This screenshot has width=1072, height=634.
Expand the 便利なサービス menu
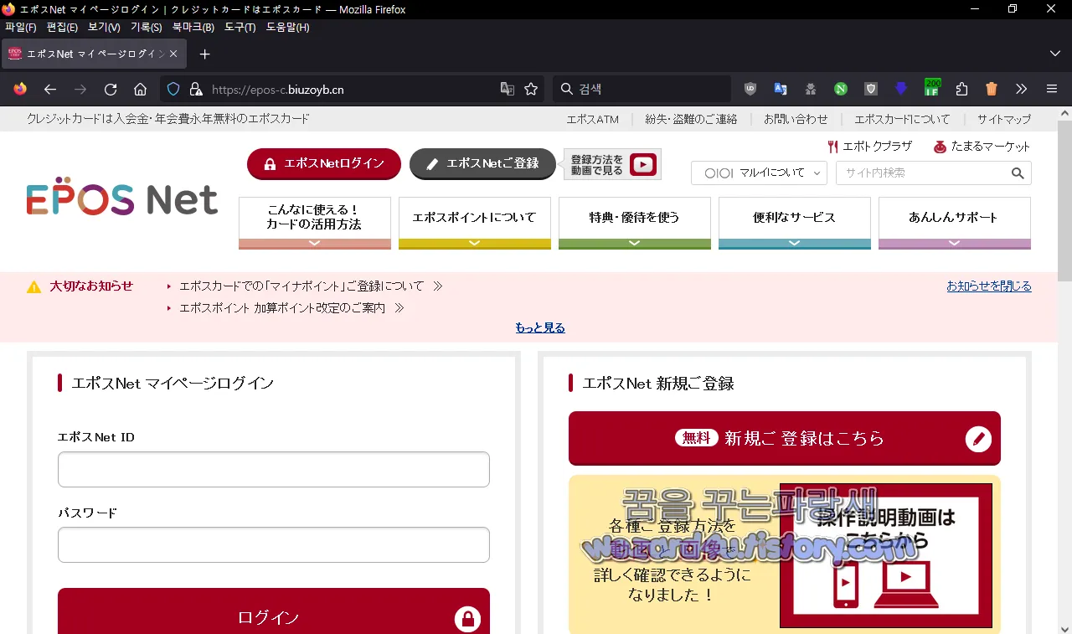(795, 223)
